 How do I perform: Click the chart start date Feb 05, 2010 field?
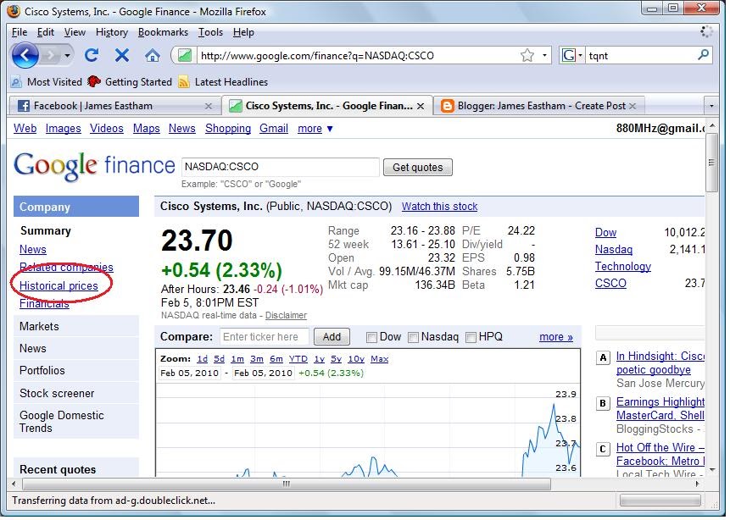pos(189,373)
